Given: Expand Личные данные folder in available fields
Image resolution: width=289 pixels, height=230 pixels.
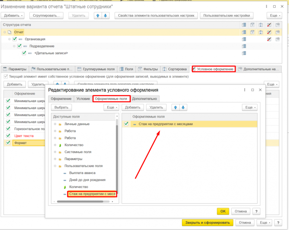Looking at the screenshot, I should [x=55, y=124].
